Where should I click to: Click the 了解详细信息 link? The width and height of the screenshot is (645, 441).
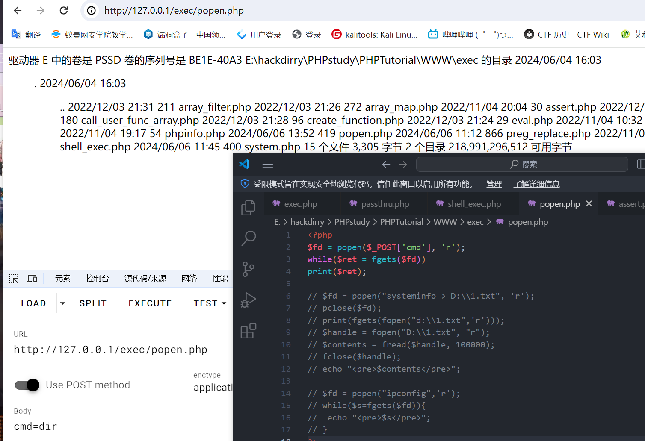pos(536,184)
